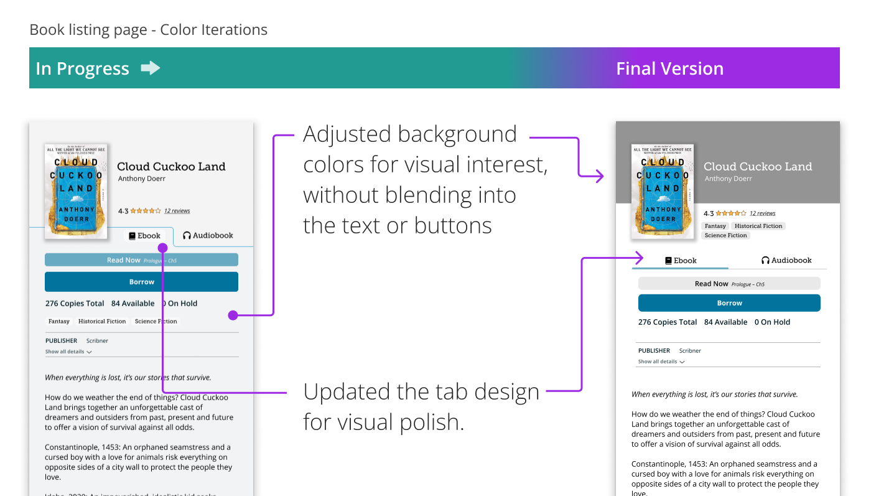The height and width of the screenshot is (496, 871).
Task: Click the book icon on the Final Version Ebook tab
Action: click(x=668, y=261)
